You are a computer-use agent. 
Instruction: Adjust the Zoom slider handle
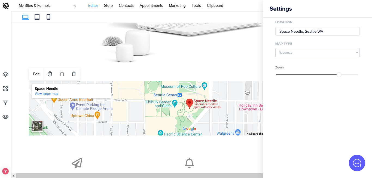pos(339,75)
